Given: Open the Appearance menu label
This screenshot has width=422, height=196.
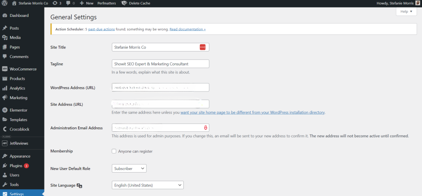Looking at the screenshot, I should 20,156.
